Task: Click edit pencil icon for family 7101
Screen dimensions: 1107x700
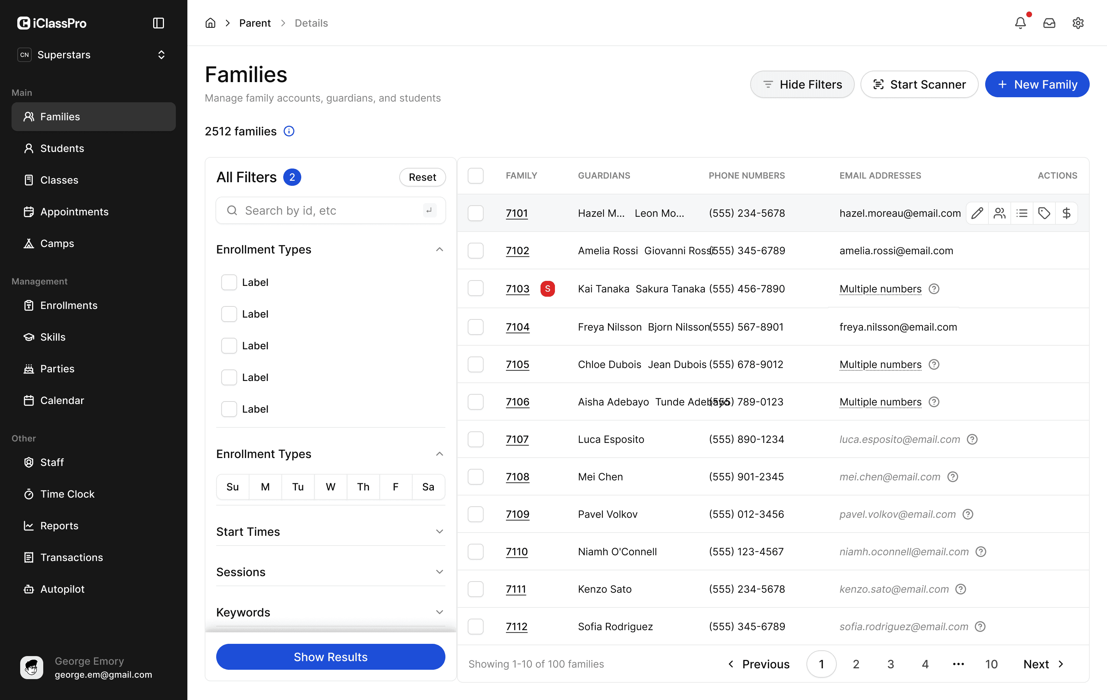Action: coord(977,213)
